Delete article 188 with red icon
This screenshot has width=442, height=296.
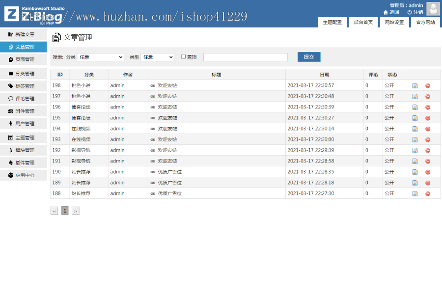point(428,193)
